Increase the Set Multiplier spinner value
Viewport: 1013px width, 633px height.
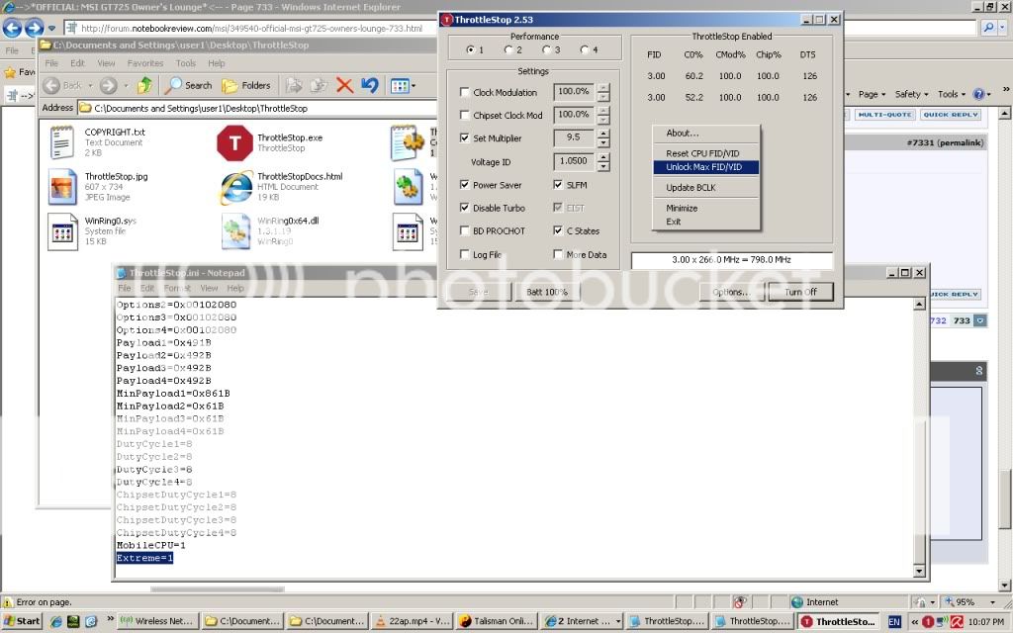tap(603, 134)
